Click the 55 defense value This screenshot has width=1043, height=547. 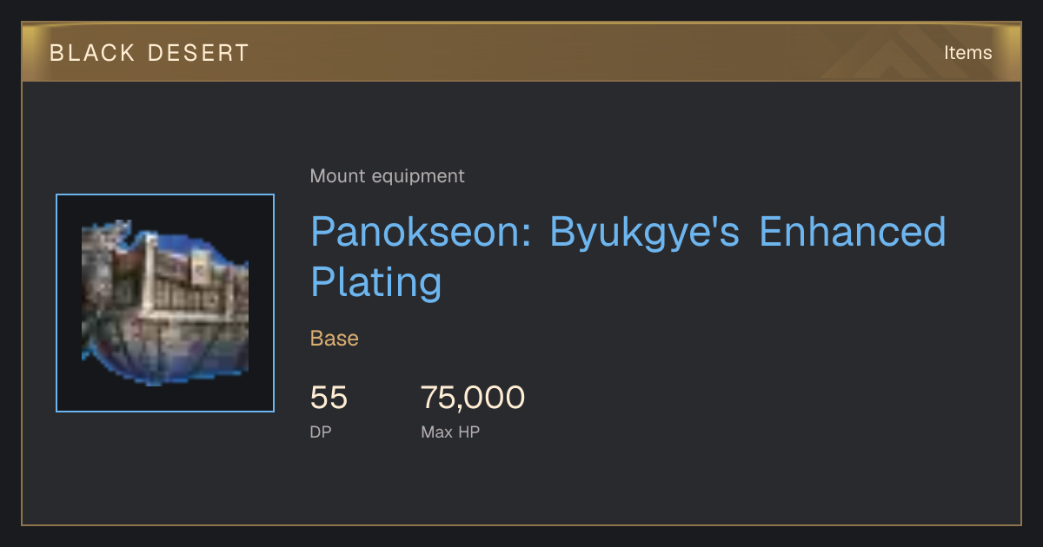(329, 398)
